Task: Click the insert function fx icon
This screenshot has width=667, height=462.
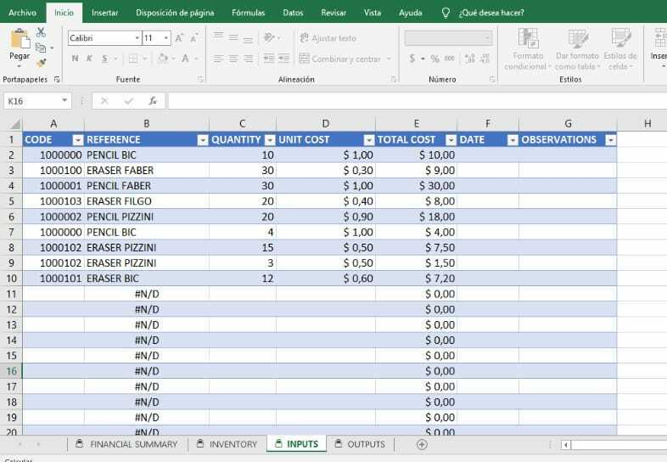Action: click(x=153, y=101)
